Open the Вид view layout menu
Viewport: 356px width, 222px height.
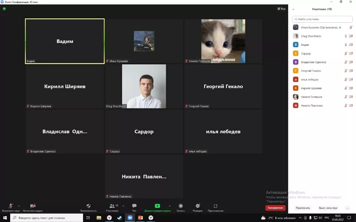point(281,9)
